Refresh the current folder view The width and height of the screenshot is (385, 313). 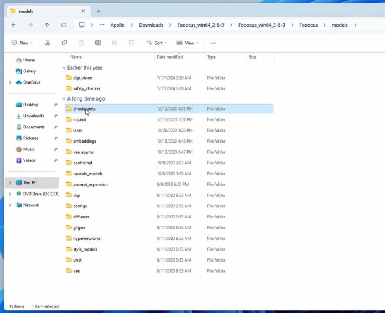click(64, 25)
